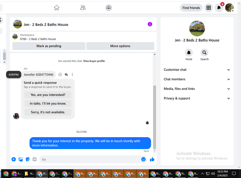Send a thumbs-up like

(152, 159)
